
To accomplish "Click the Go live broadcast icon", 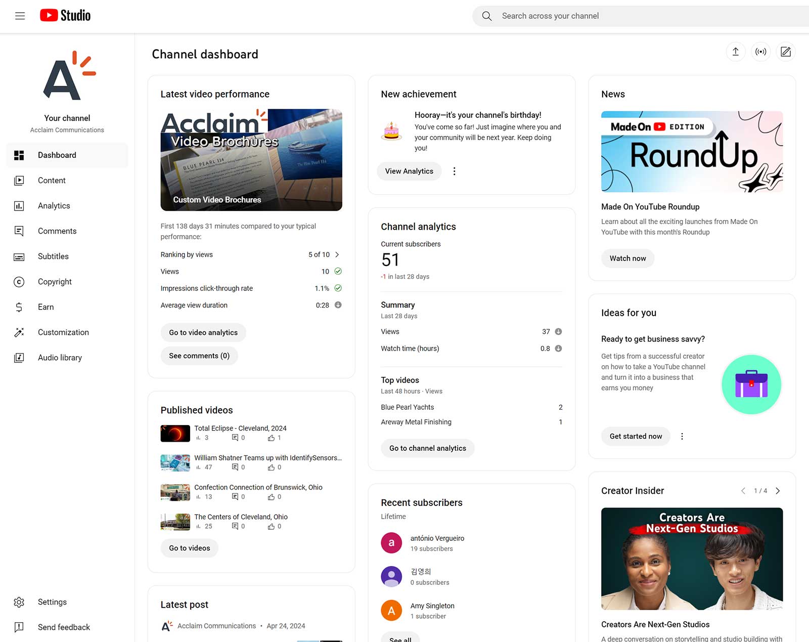I will (760, 52).
